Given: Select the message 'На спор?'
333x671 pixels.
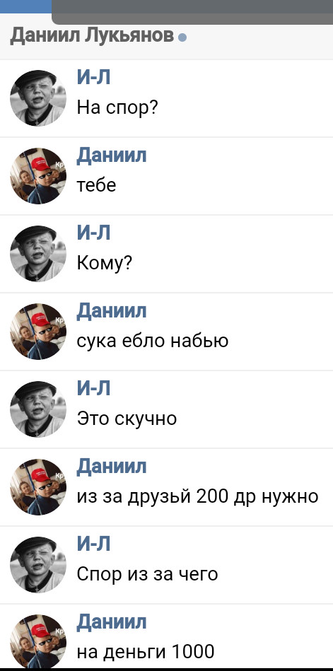Looking at the screenshot, I should pyautogui.click(x=117, y=107).
